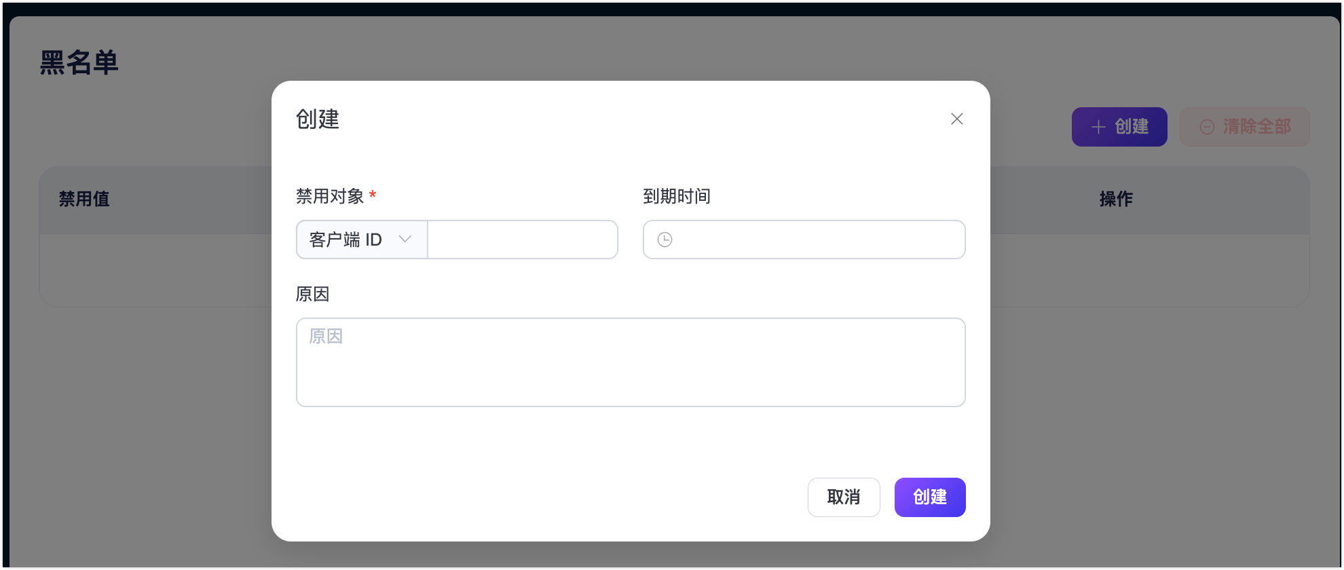
Task: Click the 创建 text on the page header button
Action: pyautogui.click(x=1132, y=127)
